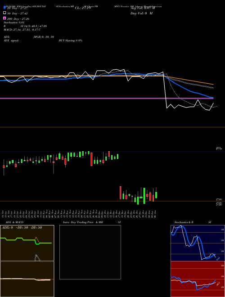Click the 'Avg Vol: 0.07 M' text
Viewport: 225px width, 297px height.
(x=143, y=8)
